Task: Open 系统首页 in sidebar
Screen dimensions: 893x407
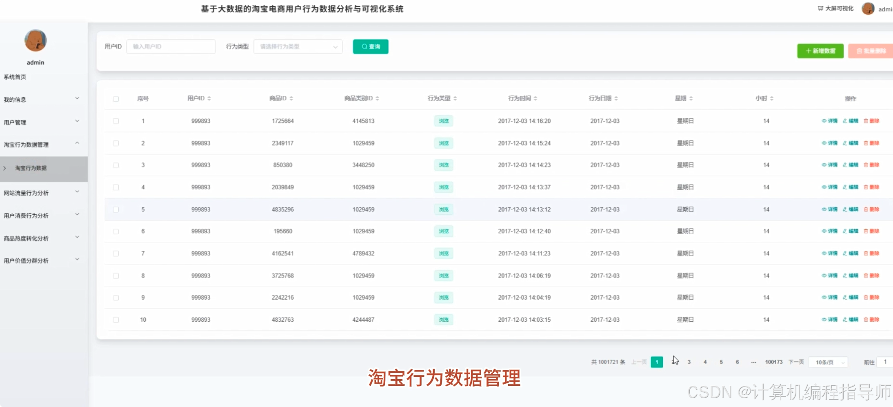Action: [15, 77]
